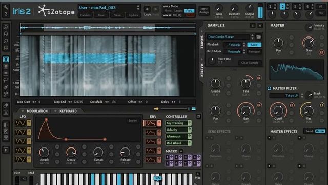Click the play sample icon in left toolbar
The image size is (328, 185).
click(x=6, y=150)
